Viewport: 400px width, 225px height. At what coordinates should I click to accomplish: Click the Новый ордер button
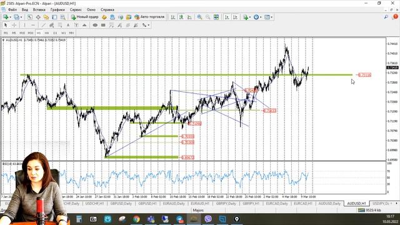pos(85,17)
